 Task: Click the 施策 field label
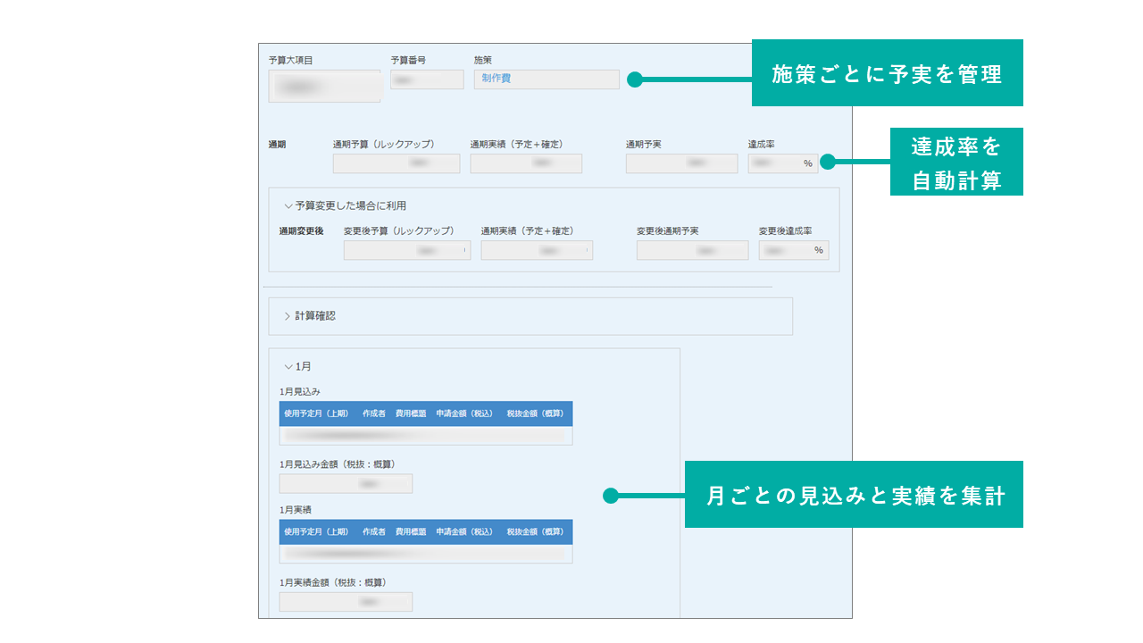click(483, 60)
